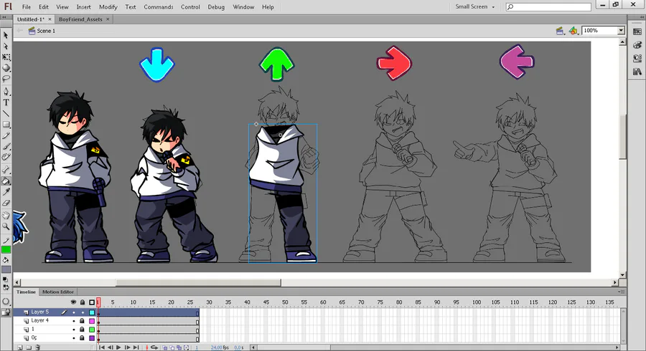
Task: Open the Edit Symbols dropdown
Action: (x=574, y=31)
